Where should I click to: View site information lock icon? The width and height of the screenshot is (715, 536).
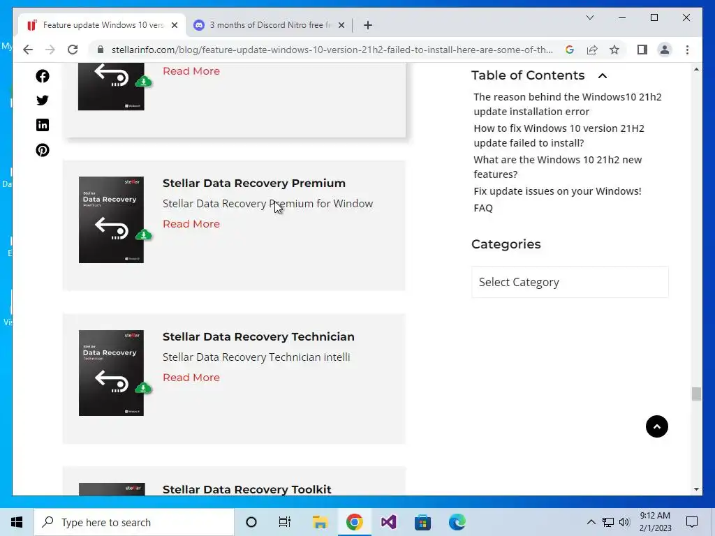(x=101, y=50)
